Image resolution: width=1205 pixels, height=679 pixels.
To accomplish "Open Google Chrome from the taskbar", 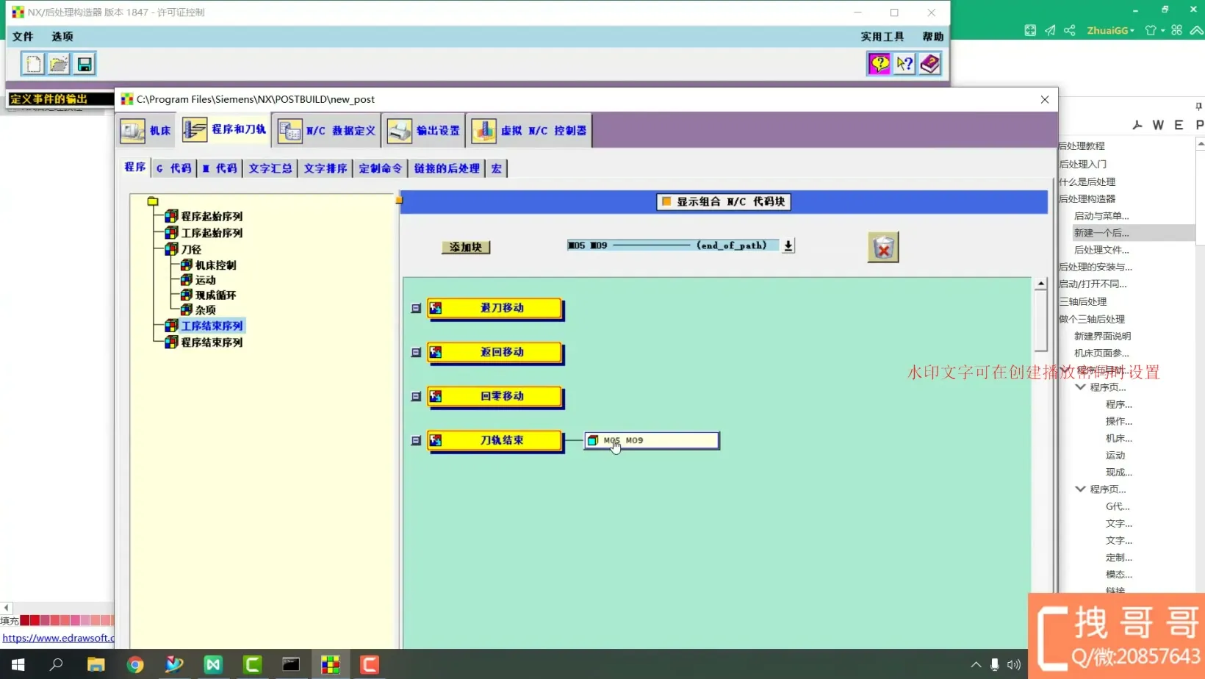I will 135,665.
